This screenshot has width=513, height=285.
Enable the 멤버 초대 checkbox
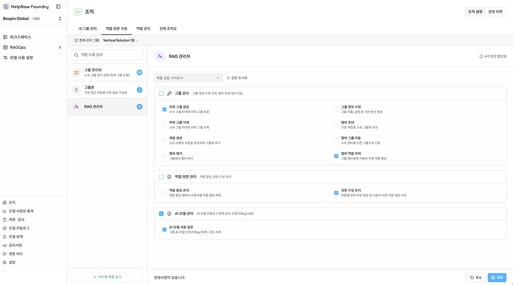(x=336, y=125)
